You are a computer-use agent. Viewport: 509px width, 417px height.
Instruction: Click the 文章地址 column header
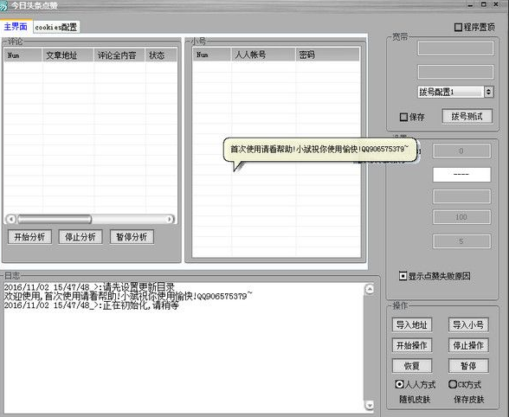68,55
